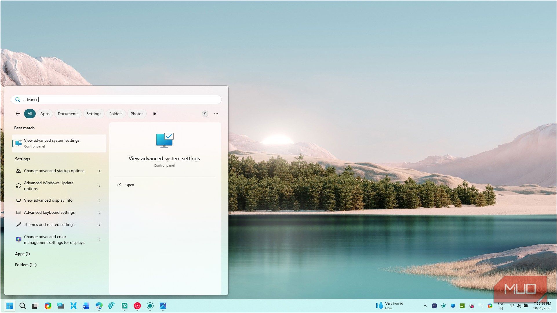Select View advanced display info result
Screen dimensions: 557x313
click(48, 200)
